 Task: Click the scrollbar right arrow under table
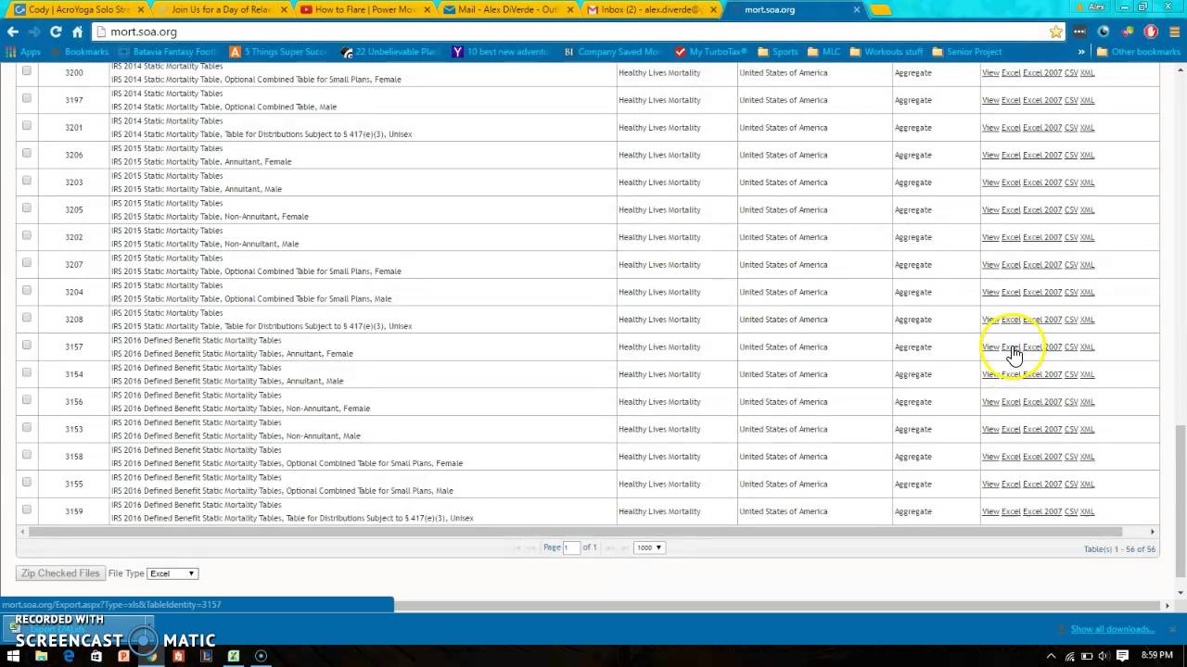(1153, 532)
